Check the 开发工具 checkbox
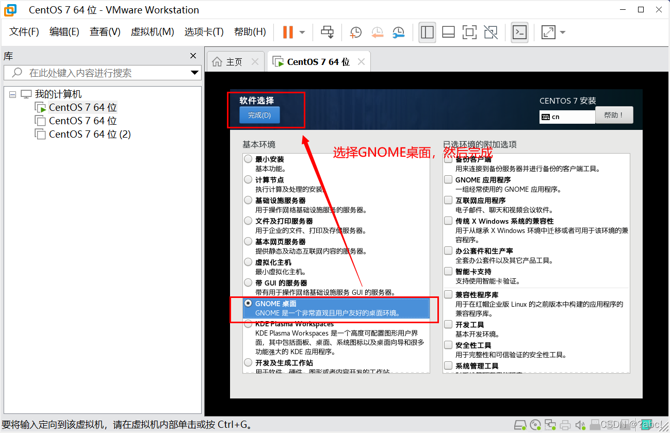This screenshot has width=670, height=433. click(x=448, y=325)
